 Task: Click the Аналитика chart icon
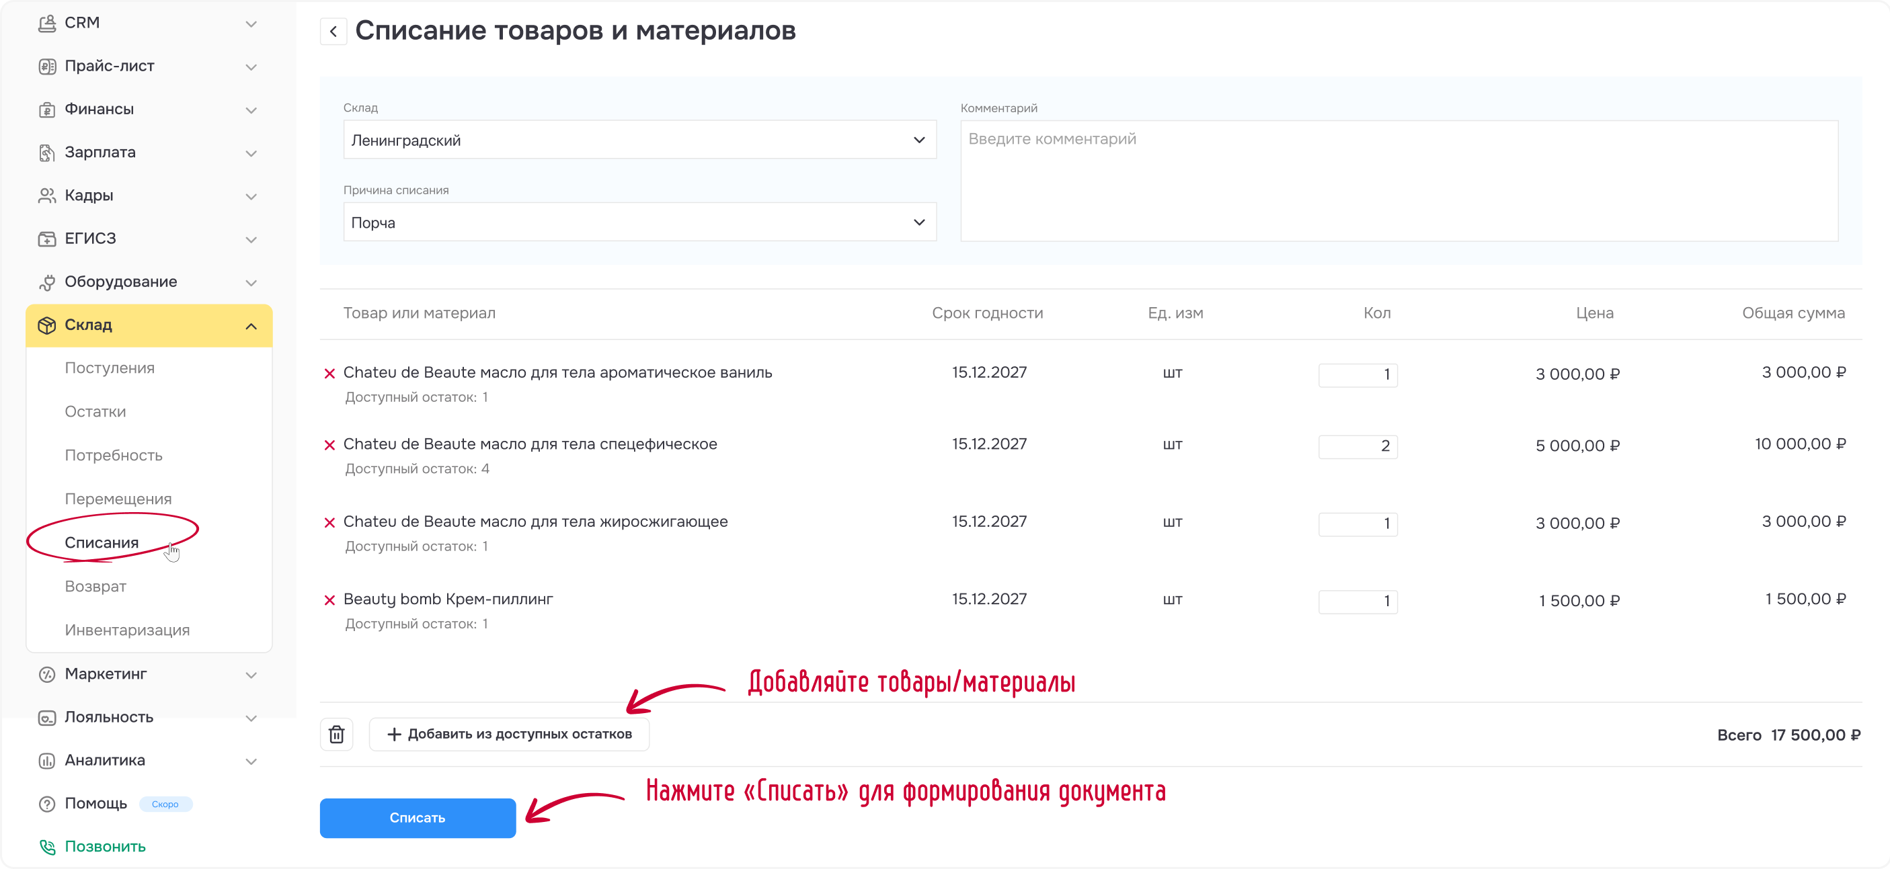pyautogui.click(x=47, y=761)
